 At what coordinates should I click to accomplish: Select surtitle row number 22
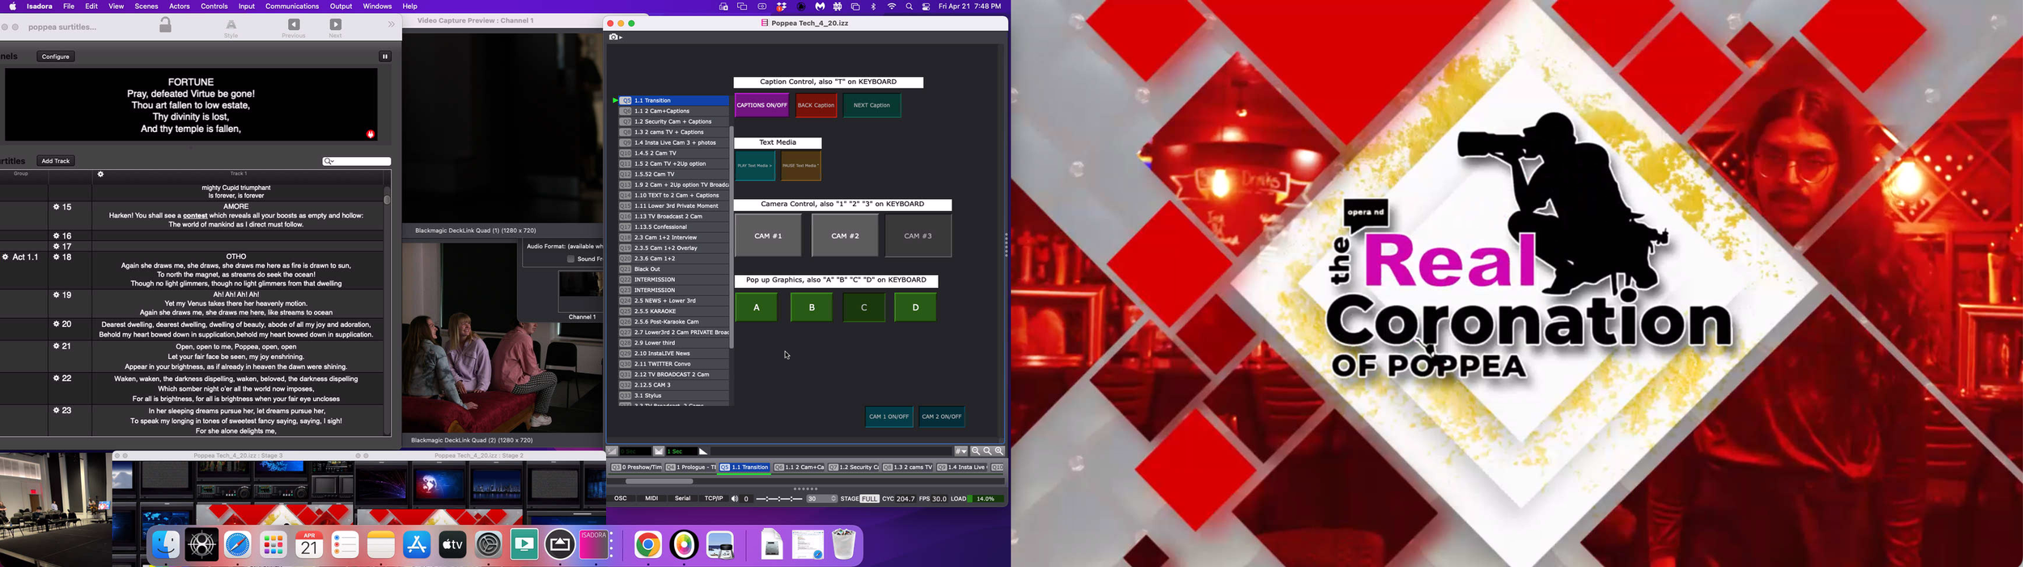coord(63,379)
